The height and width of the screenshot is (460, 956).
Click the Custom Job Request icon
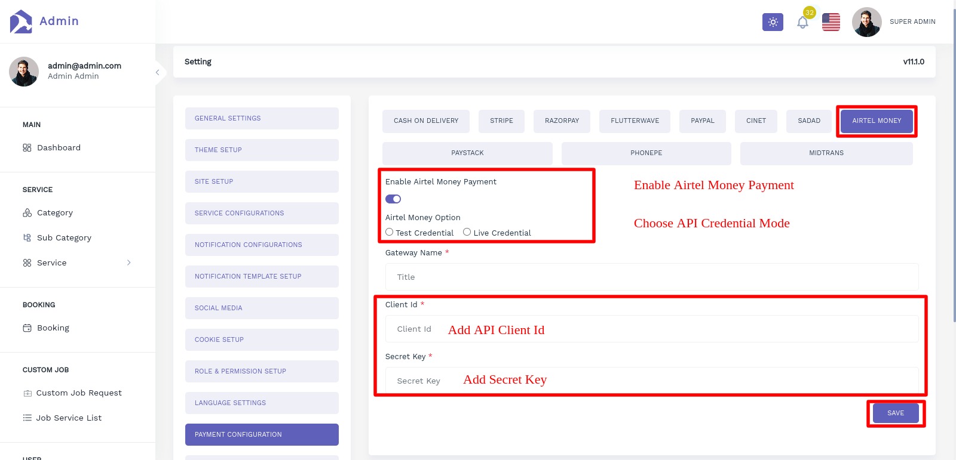point(27,393)
